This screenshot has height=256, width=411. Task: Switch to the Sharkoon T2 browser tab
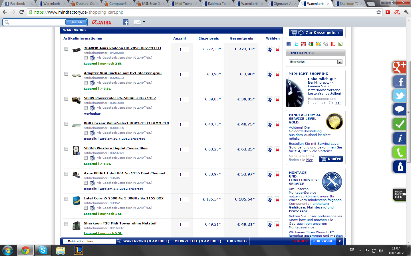pos(348,4)
